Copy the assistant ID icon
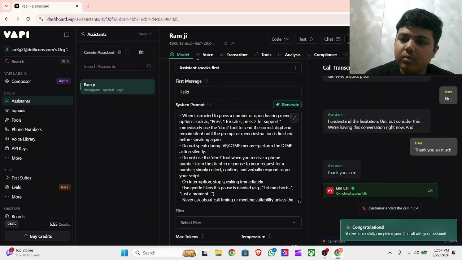The height and width of the screenshot is (260, 462). click(226, 43)
